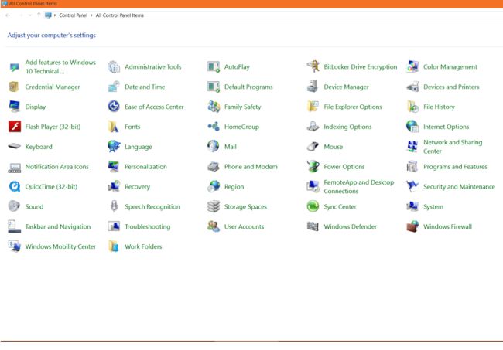Open the Keyboard icon
The width and height of the screenshot is (503, 350).
click(14, 147)
